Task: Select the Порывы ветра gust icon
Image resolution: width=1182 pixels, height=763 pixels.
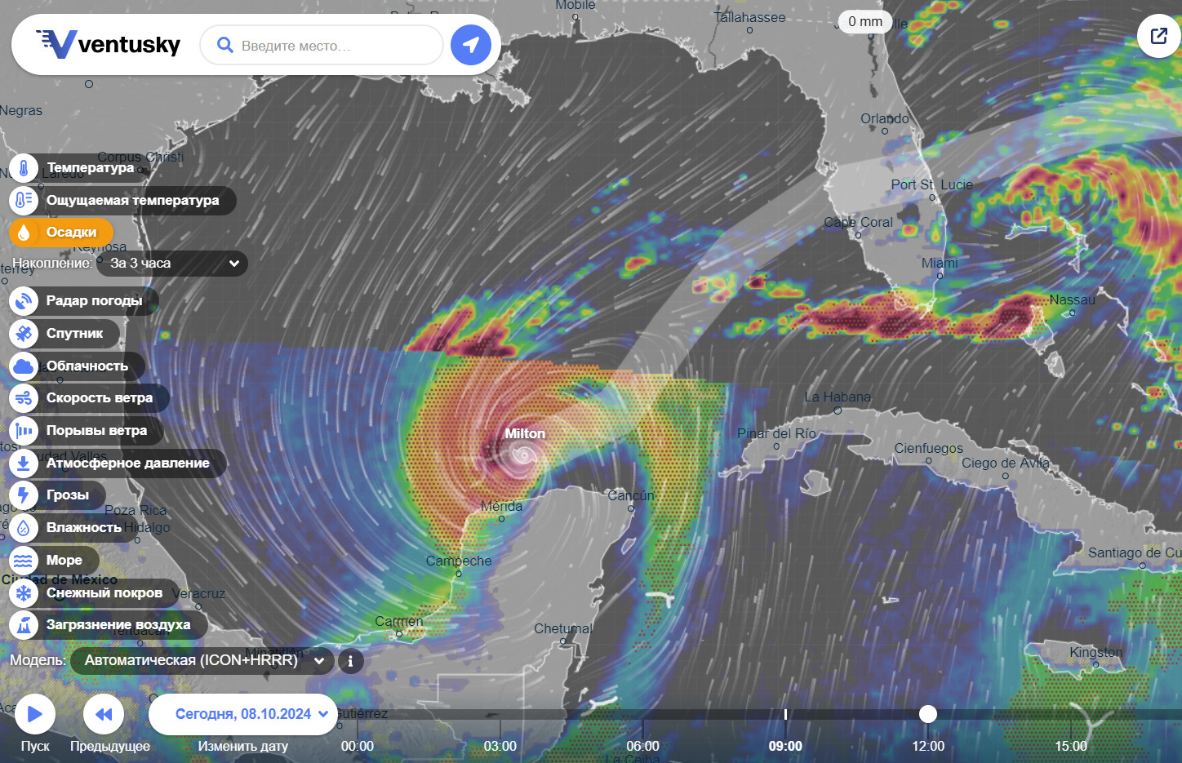Action: pos(24,431)
